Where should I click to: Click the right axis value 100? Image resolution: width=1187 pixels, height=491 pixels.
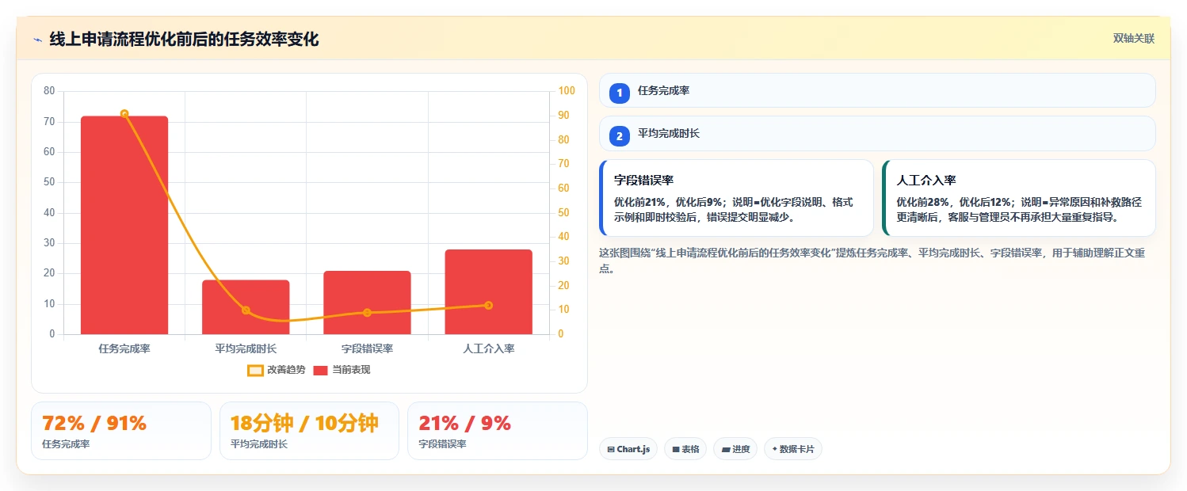pos(566,91)
